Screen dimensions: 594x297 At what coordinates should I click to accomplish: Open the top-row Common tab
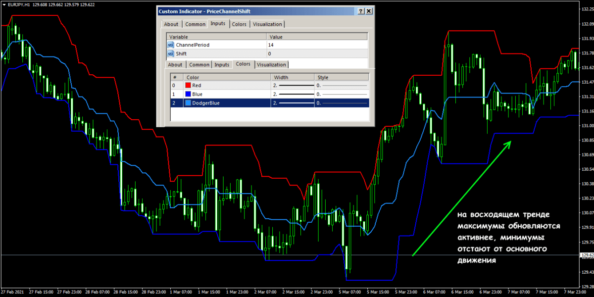(195, 24)
